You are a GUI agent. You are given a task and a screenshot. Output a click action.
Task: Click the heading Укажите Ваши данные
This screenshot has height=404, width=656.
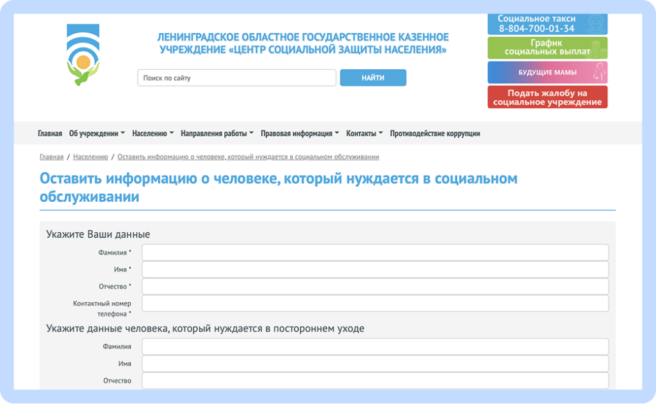[x=98, y=234]
